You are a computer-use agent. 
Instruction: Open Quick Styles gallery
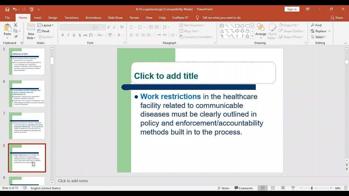point(272,32)
